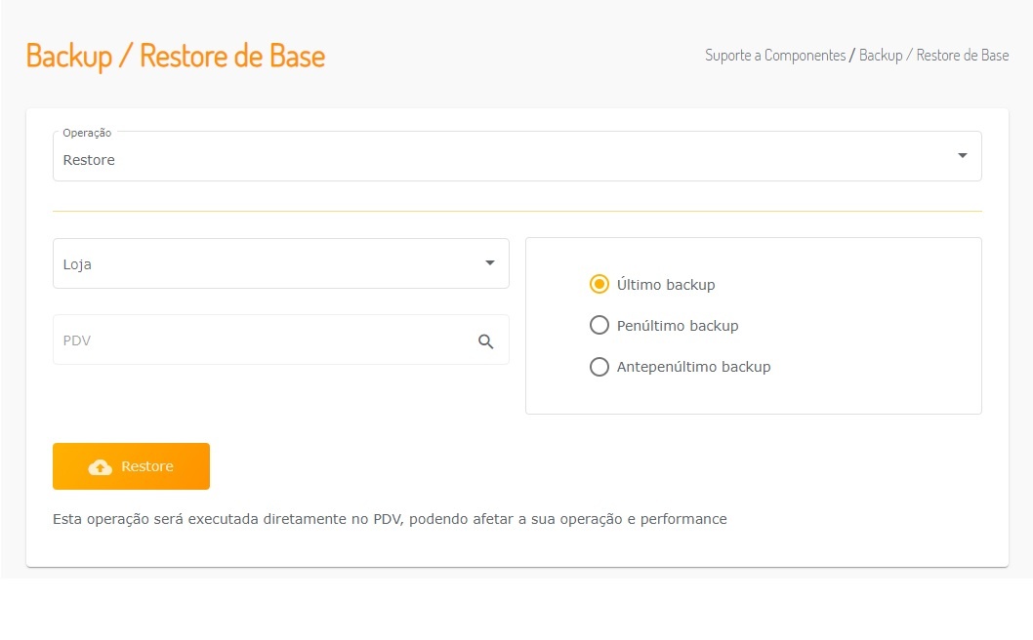Open the Loja dropdown arrow
Image resolution: width=1033 pixels, height=640 pixels.
[490, 263]
